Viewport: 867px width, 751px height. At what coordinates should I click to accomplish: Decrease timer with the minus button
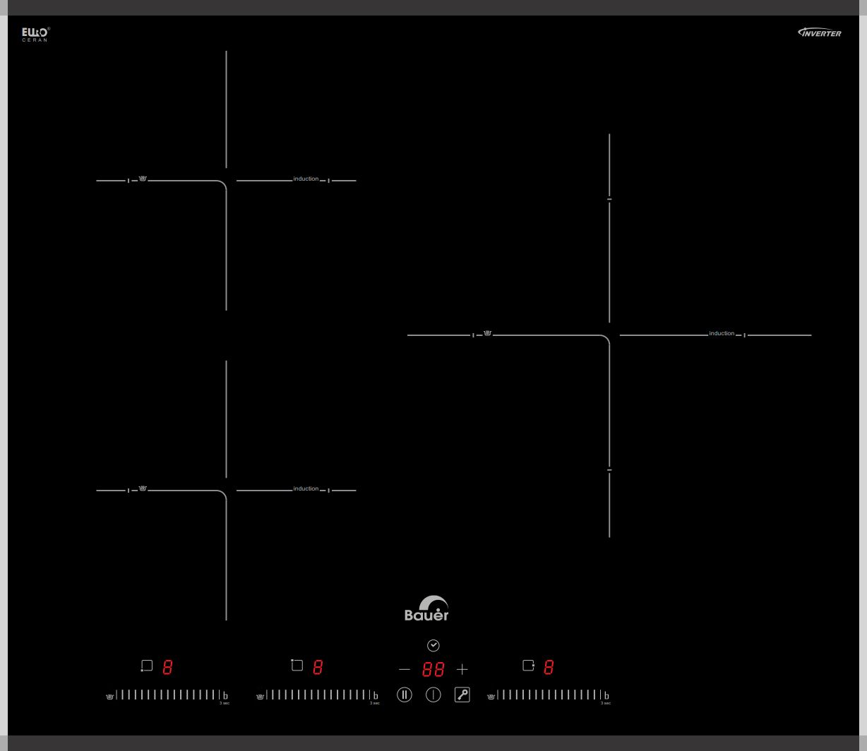(x=405, y=669)
